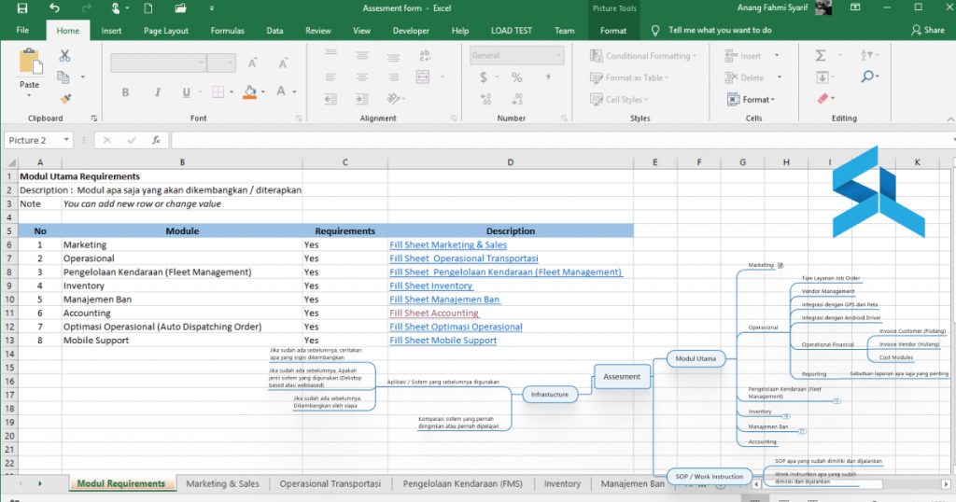Click Decrease Decimal icon
956x502 pixels.
[x=517, y=99]
